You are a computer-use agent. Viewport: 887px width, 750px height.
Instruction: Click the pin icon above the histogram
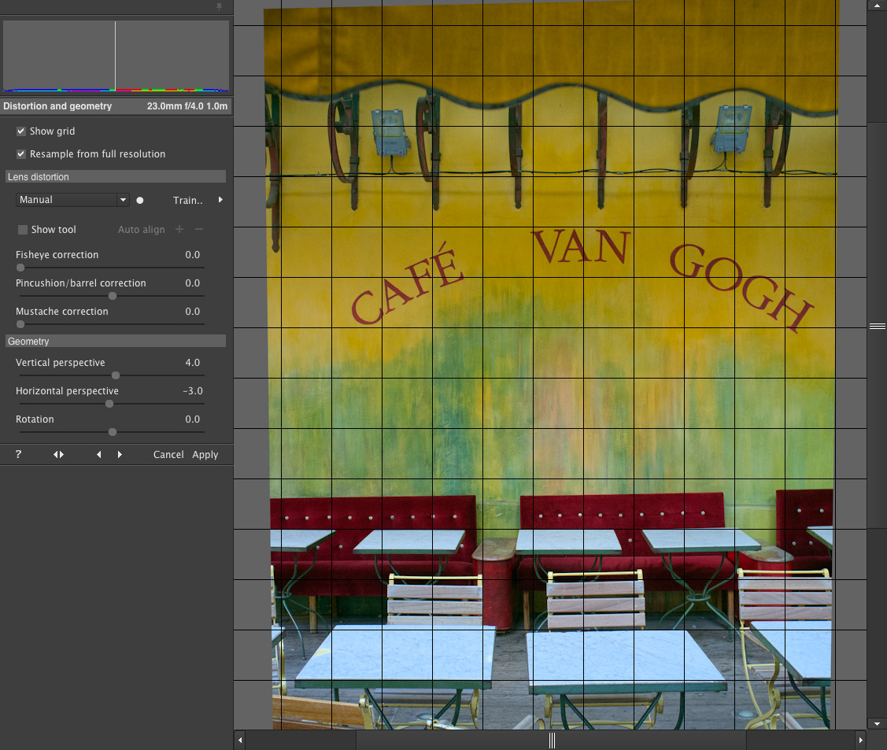[x=219, y=7]
